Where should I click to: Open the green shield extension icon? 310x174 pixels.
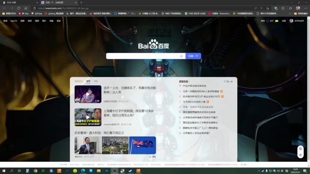[276, 8]
